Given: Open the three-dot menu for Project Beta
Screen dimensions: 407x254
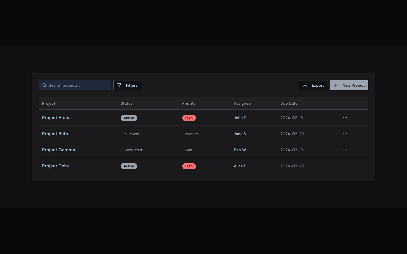Looking at the screenshot, I should point(345,134).
